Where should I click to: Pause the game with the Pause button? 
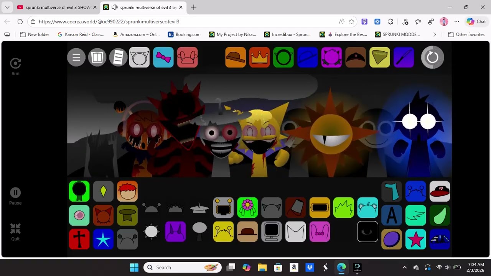pyautogui.click(x=15, y=196)
